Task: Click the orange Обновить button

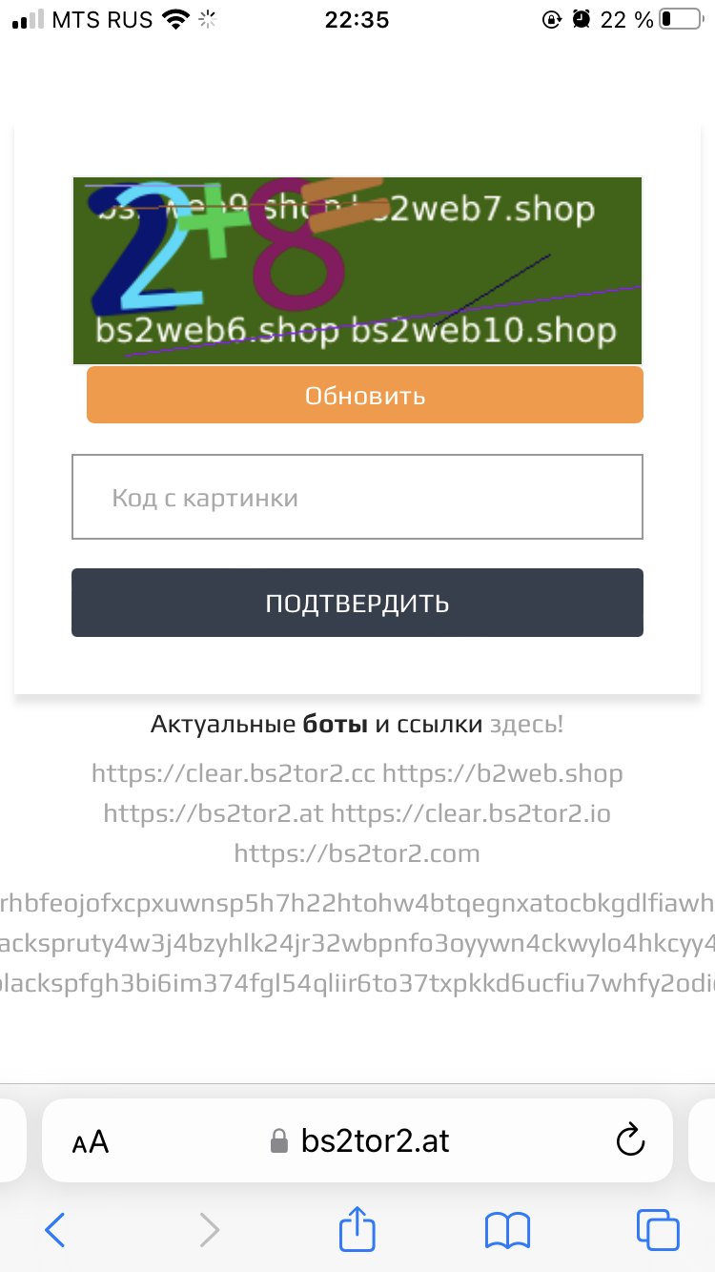Action: [365, 395]
